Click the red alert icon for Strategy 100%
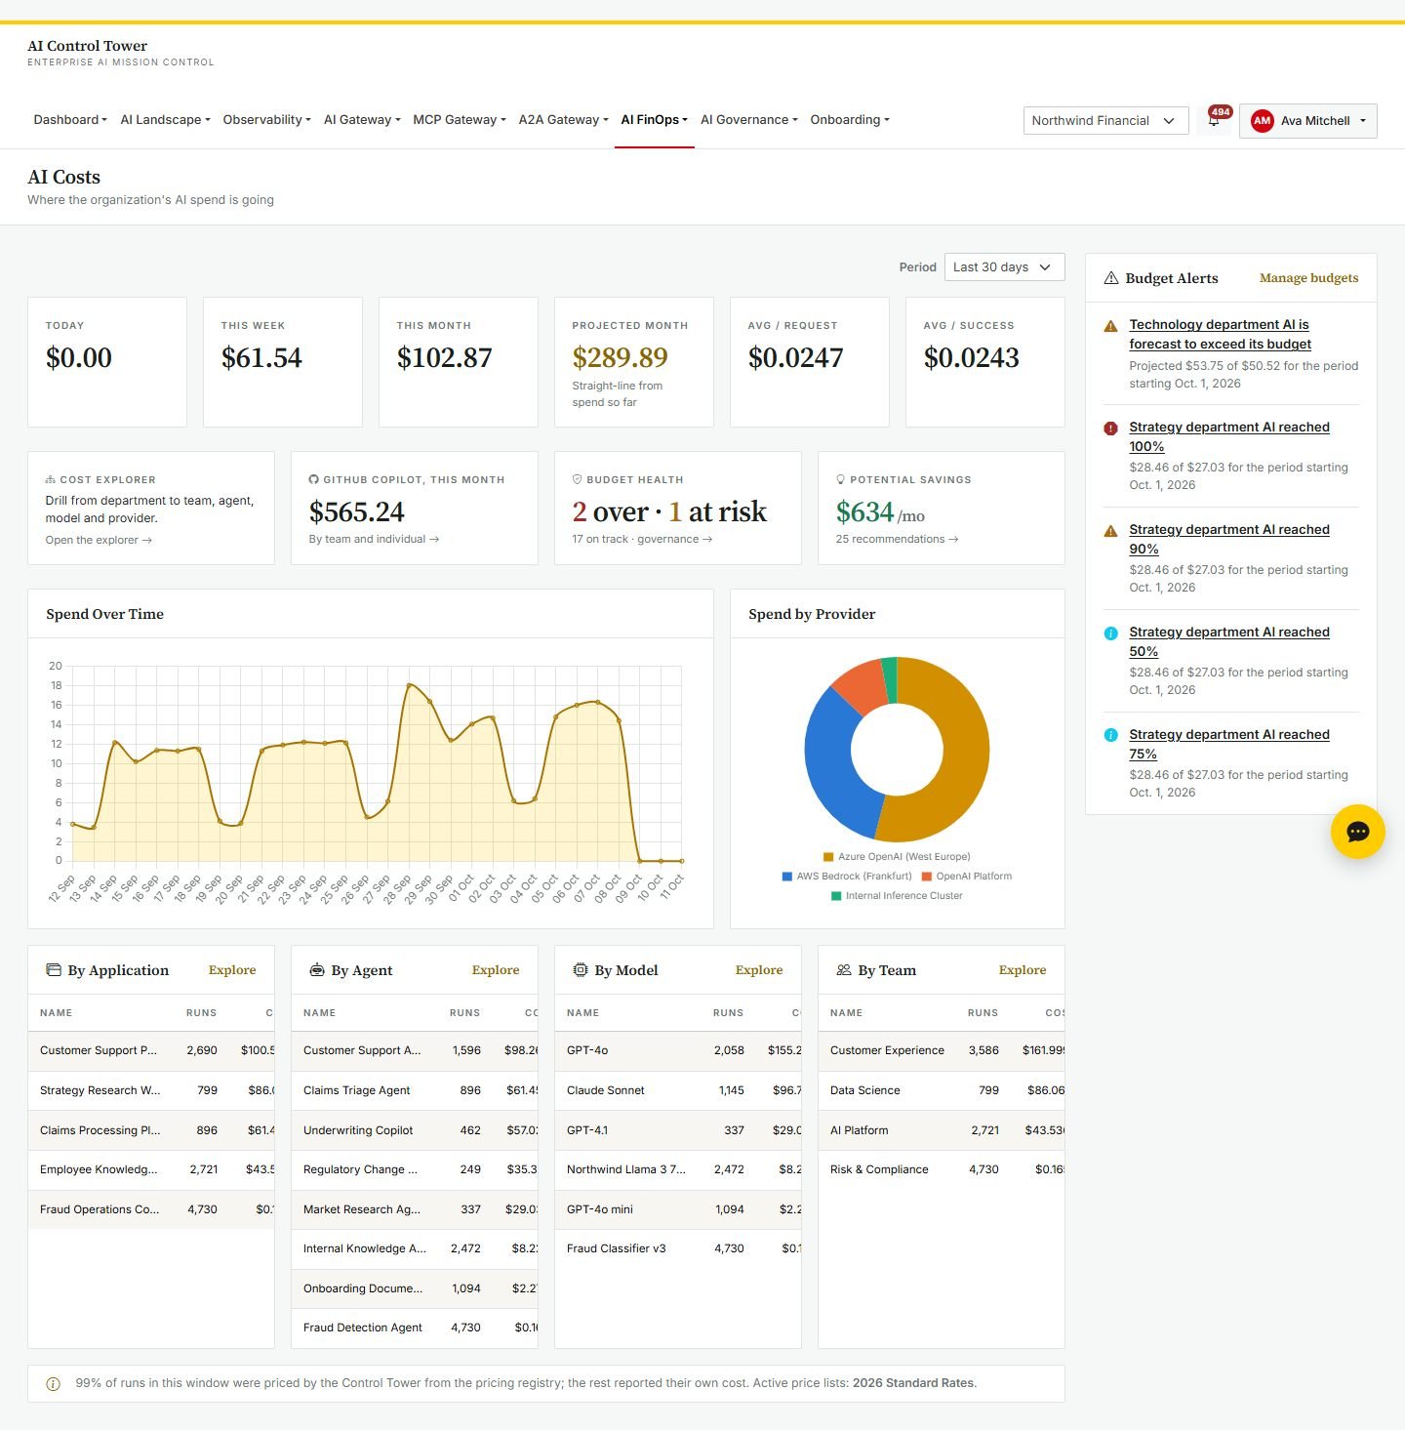1405x1430 pixels. pos(1110,428)
